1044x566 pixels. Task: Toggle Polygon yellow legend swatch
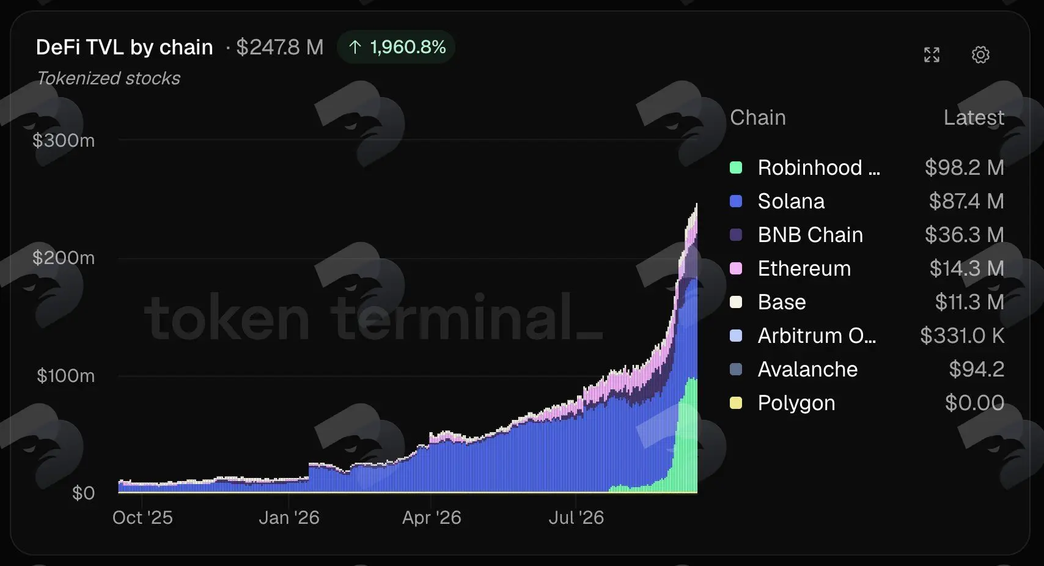tap(736, 403)
